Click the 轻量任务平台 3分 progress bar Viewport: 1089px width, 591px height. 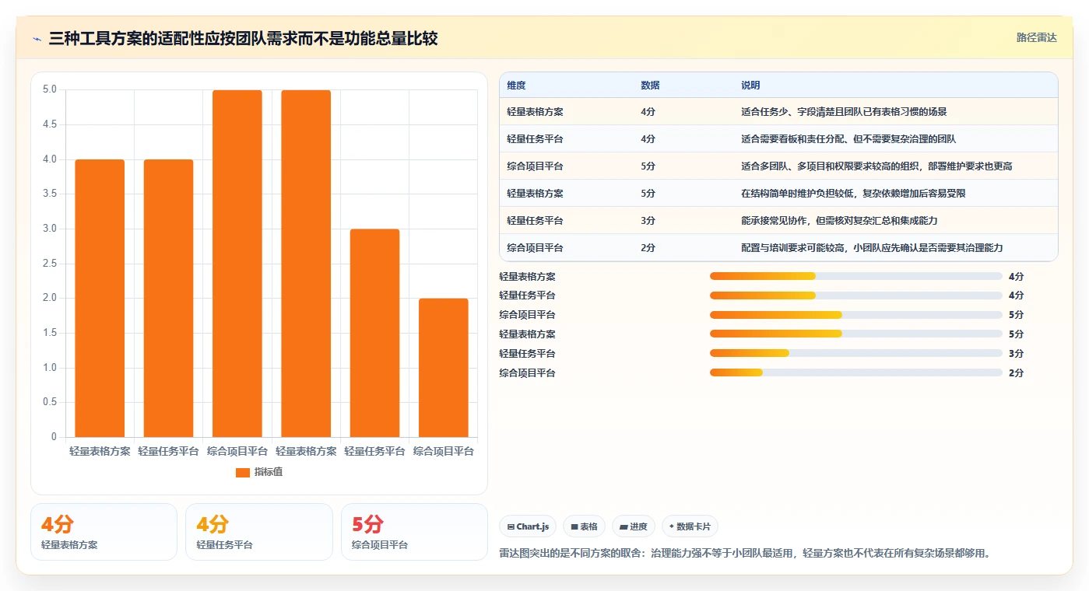855,353
